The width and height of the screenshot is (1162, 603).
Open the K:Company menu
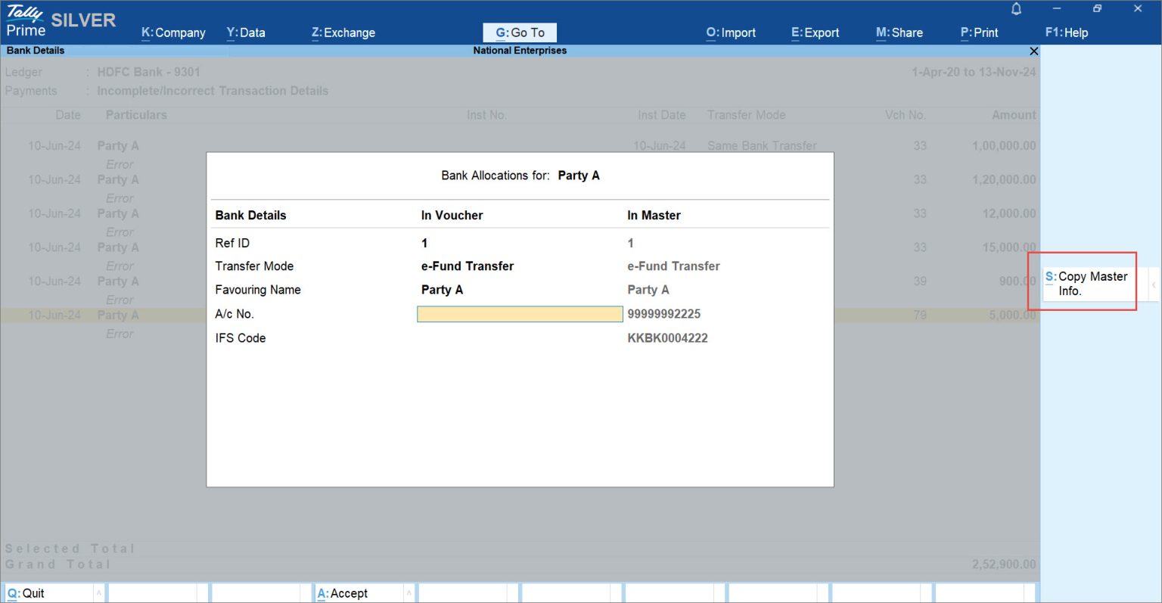pos(173,33)
